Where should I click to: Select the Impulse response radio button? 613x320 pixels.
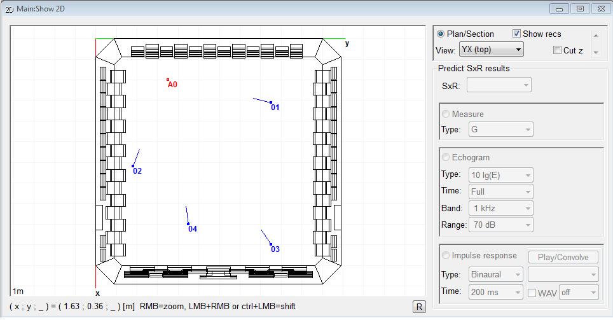click(x=446, y=256)
